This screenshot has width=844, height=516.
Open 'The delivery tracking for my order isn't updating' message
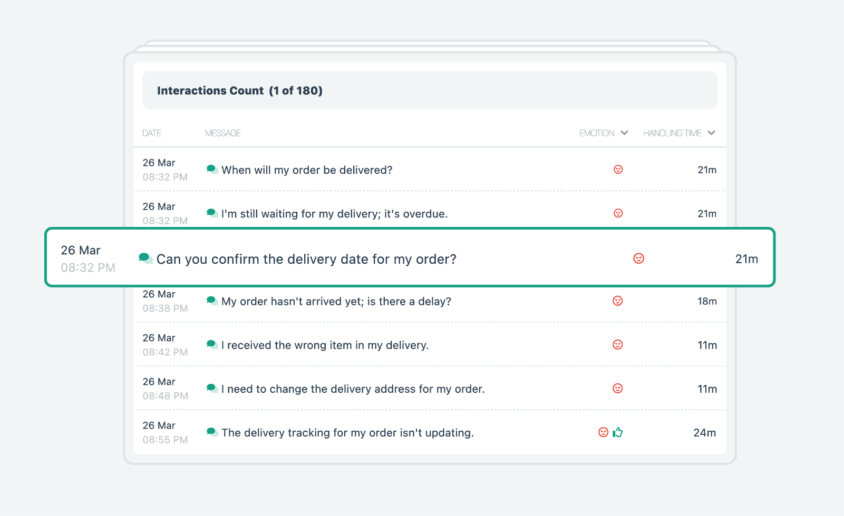(347, 433)
